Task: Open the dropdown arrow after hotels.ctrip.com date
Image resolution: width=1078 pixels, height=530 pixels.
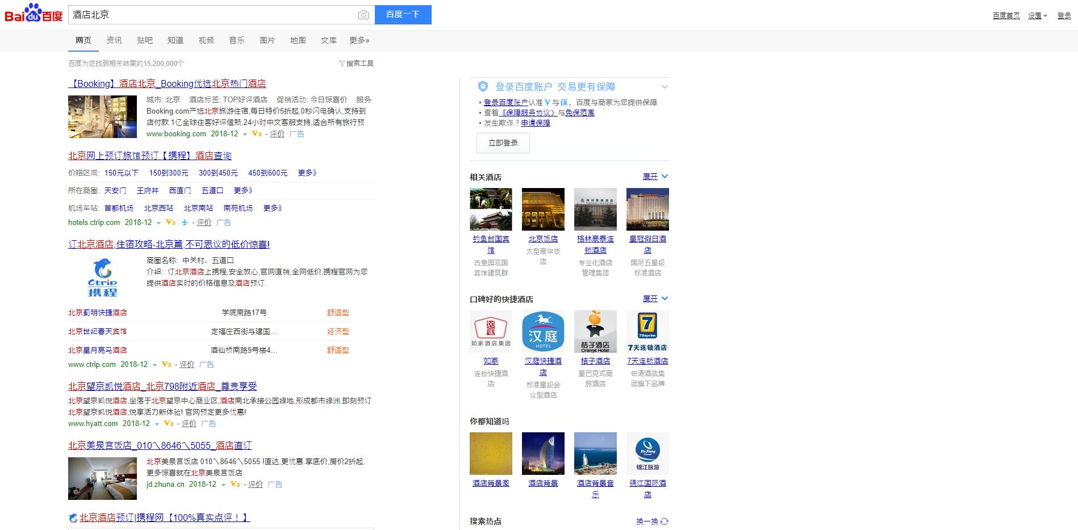Action: click(159, 223)
